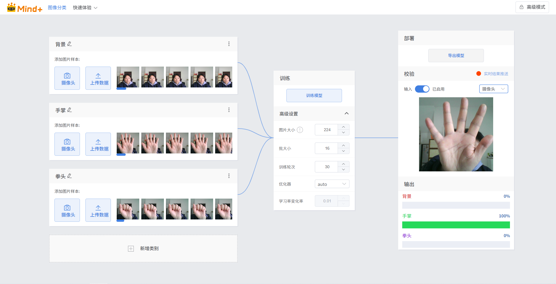Screen dimensions: 556x284
Task: Switch to the 图像分类 tab
Action: click(57, 8)
